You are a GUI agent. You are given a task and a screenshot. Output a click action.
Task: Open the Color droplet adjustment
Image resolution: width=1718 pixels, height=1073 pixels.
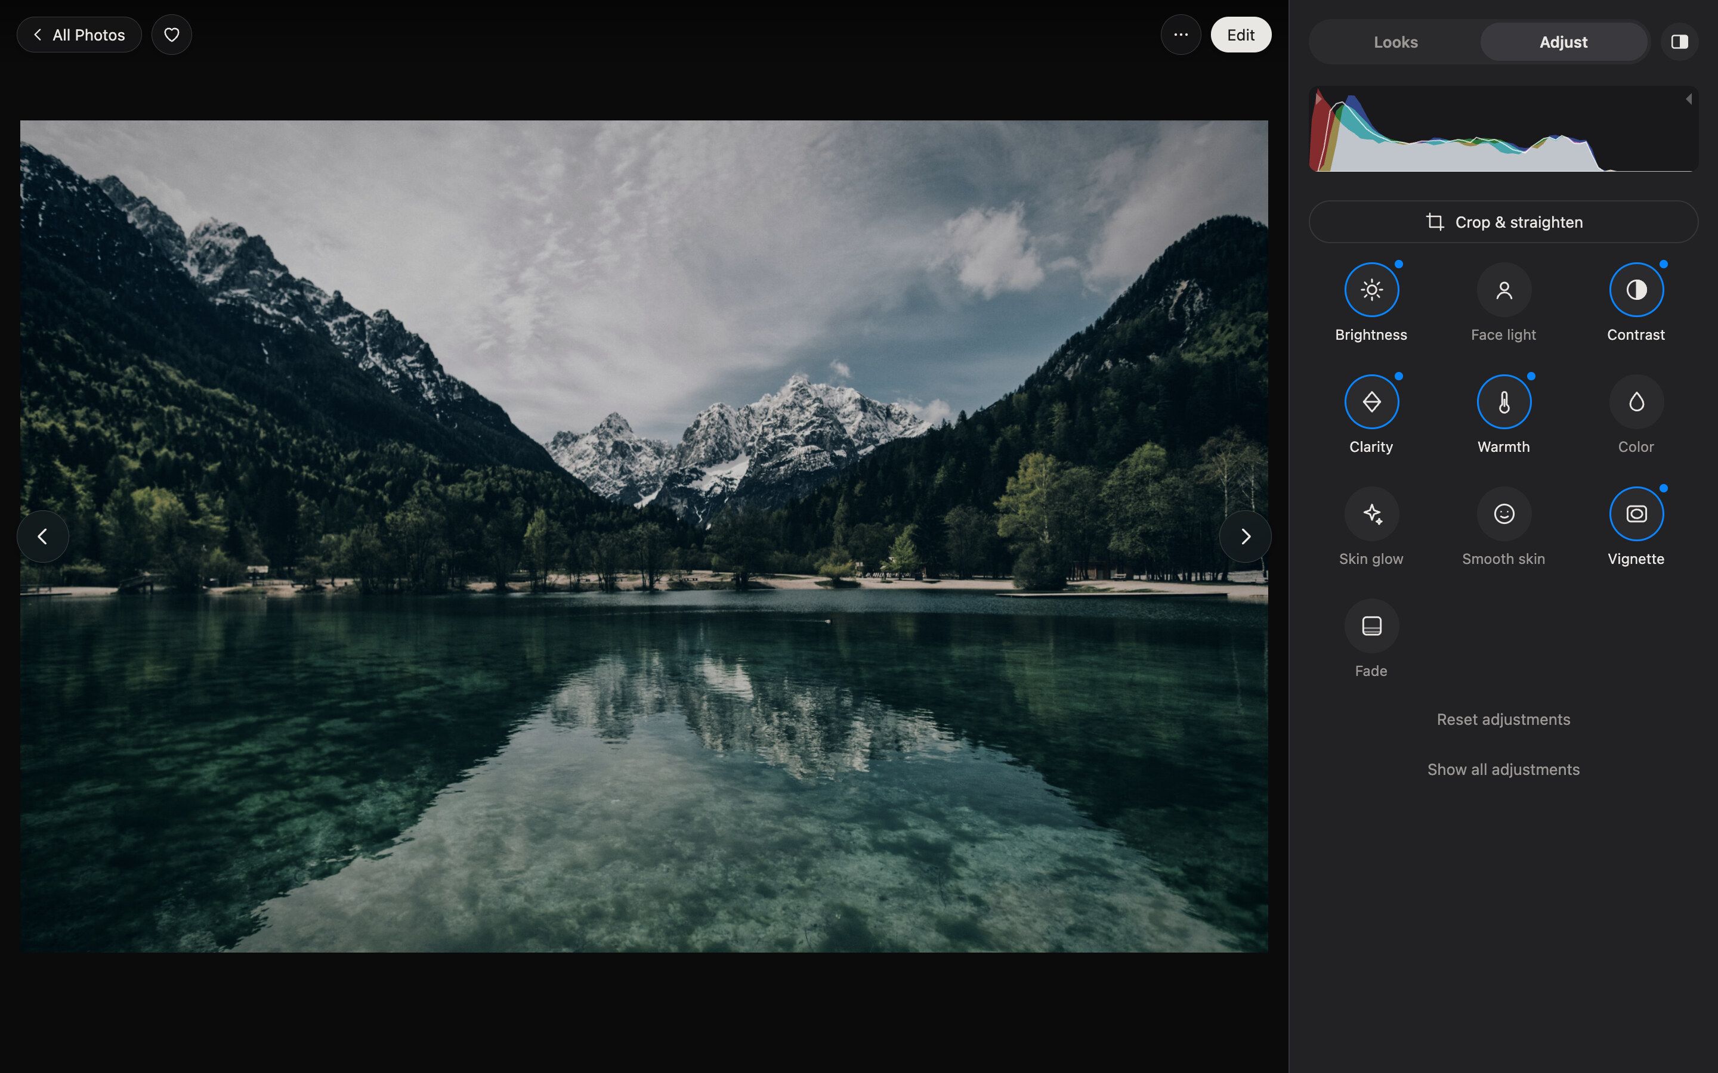tap(1636, 402)
